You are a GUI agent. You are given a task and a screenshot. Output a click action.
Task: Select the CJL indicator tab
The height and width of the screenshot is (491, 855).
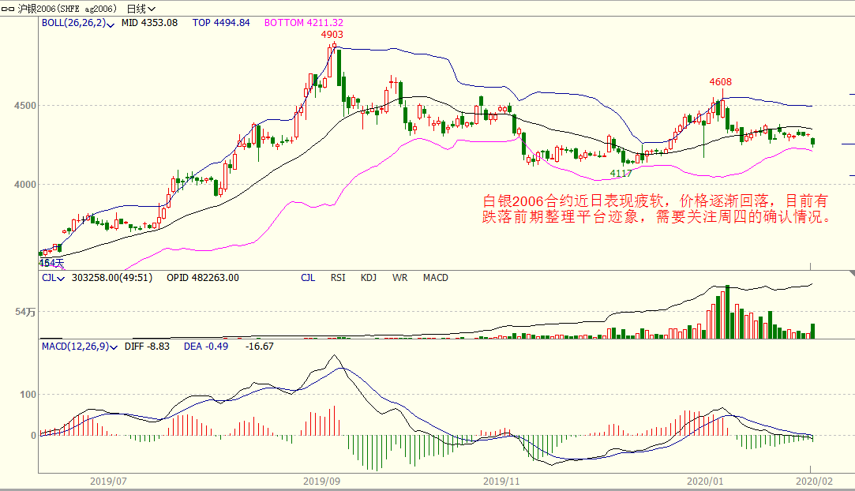pyautogui.click(x=308, y=278)
